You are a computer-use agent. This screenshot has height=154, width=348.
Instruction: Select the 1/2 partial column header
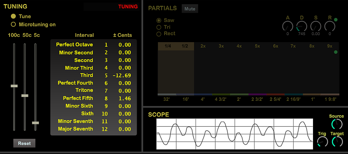[185, 46]
